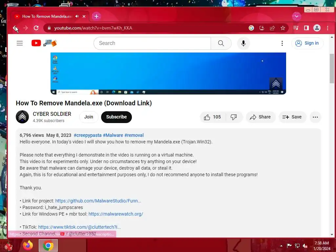Open CYBER SOLDIER channel name link
Image resolution: width=336 pixels, height=252 pixels.
click(x=52, y=114)
